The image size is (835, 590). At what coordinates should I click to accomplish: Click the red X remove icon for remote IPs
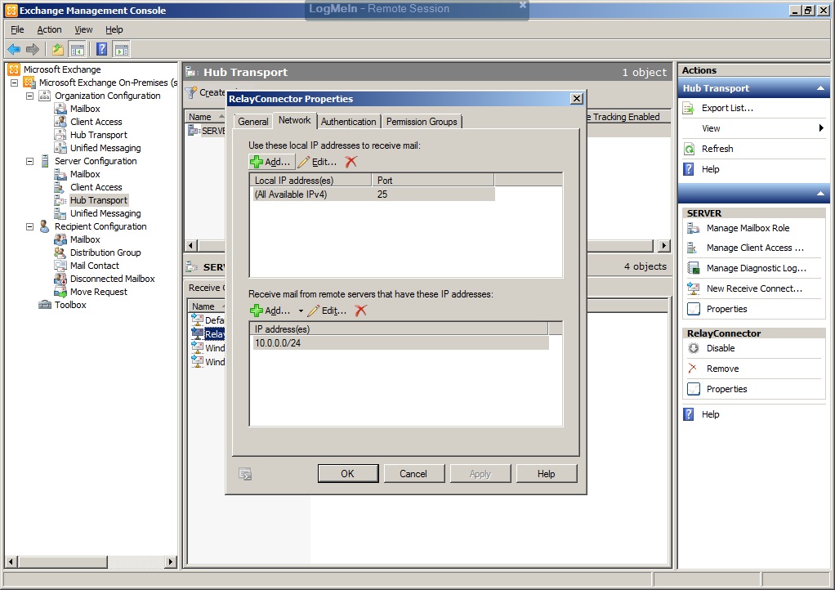[x=361, y=311]
